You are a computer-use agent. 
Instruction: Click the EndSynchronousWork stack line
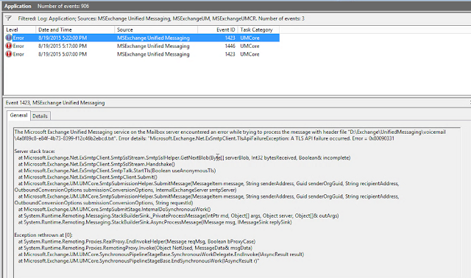[x=138, y=260]
